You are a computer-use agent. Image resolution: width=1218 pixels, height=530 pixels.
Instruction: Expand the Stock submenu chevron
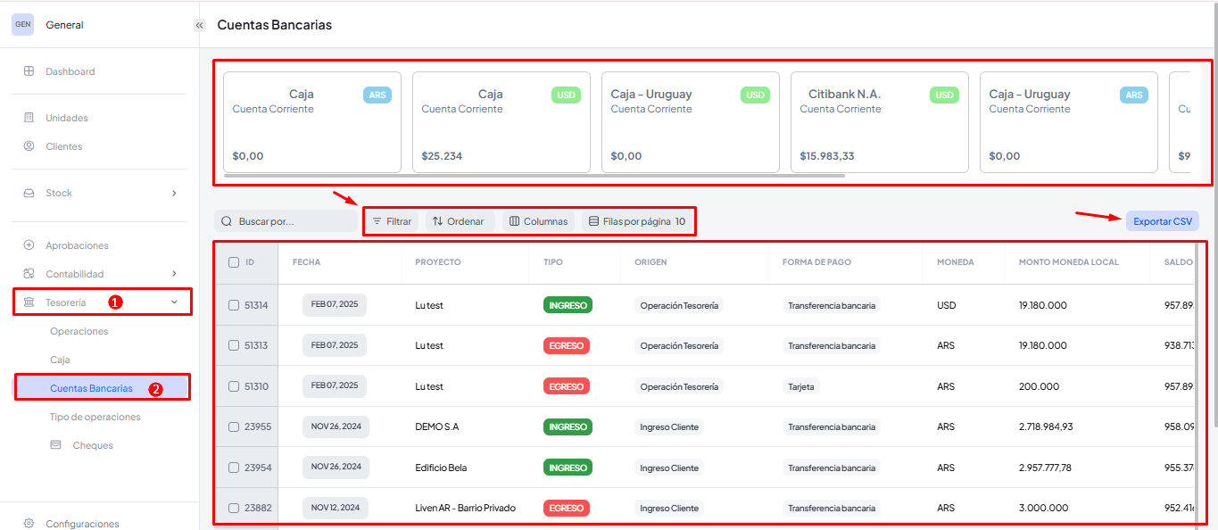(174, 193)
